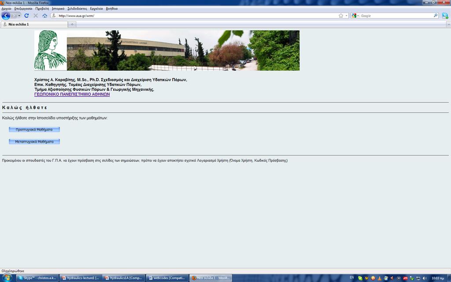
Task: Click the Stop loading X icon
Action: (x=36, y=15)
